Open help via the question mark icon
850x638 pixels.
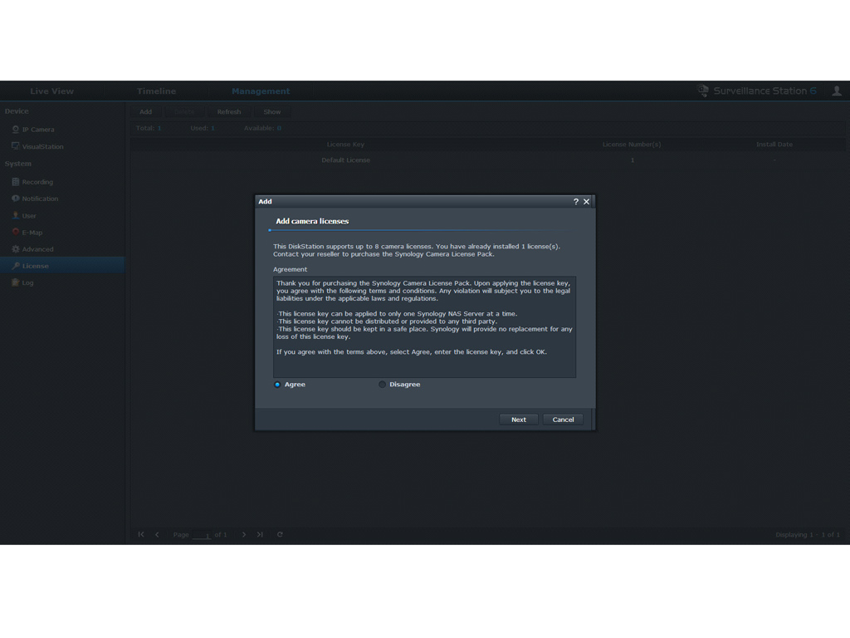click(x=576, y=201)
